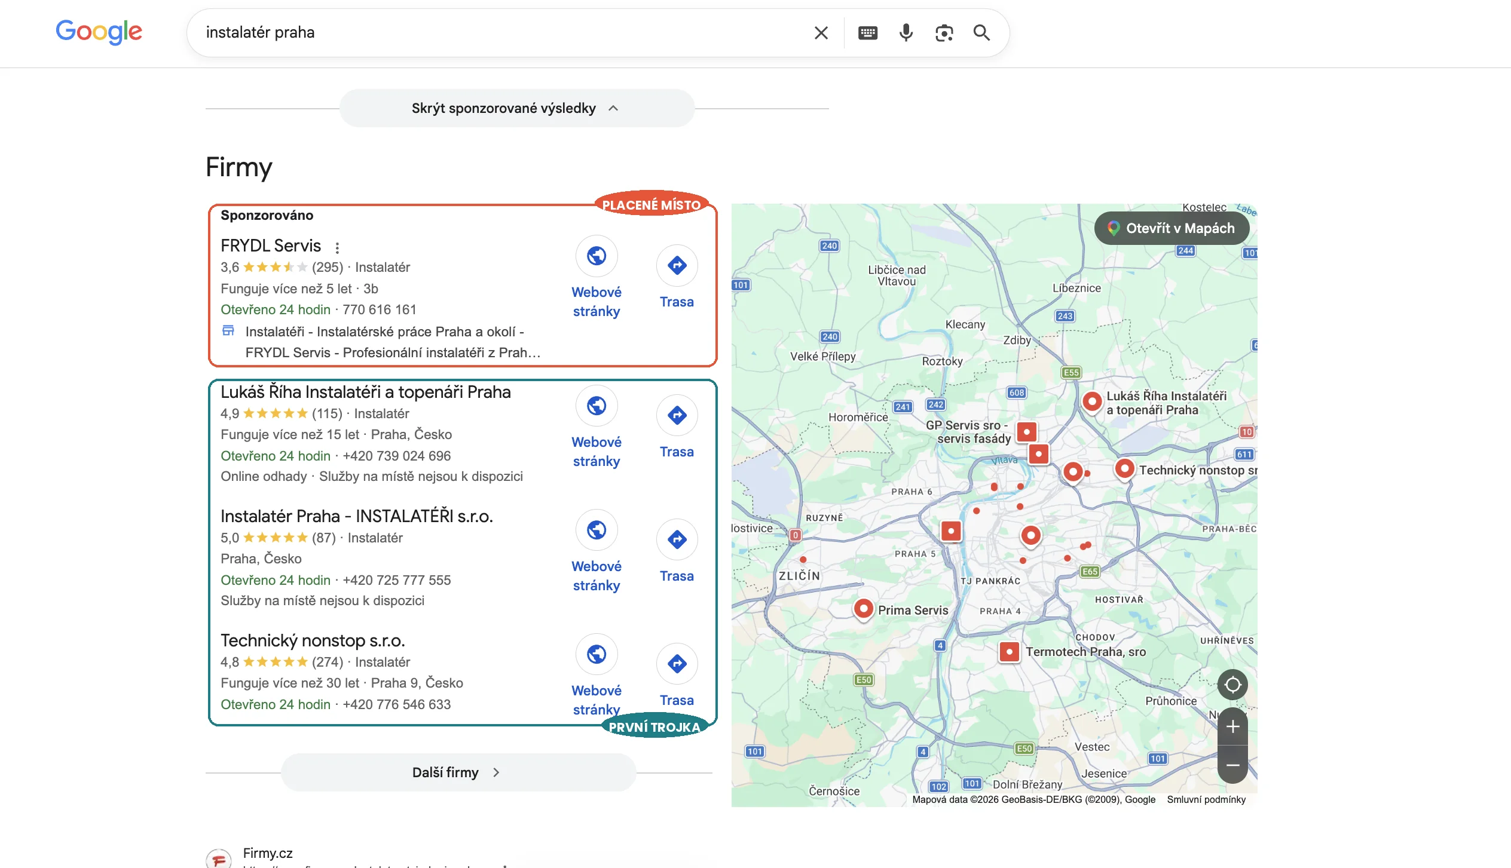This screenshot has width=1511, height=868.
Task: Collapse sponsored results with Skrýt sponzorované výsledky
Action: (516, 108)
